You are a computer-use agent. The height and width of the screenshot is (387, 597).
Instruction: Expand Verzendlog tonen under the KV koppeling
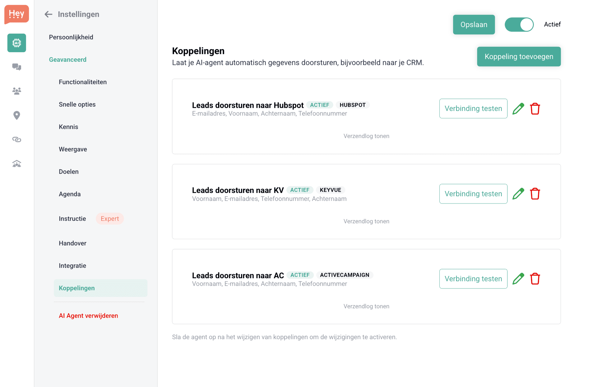click(x=366, y=221)
